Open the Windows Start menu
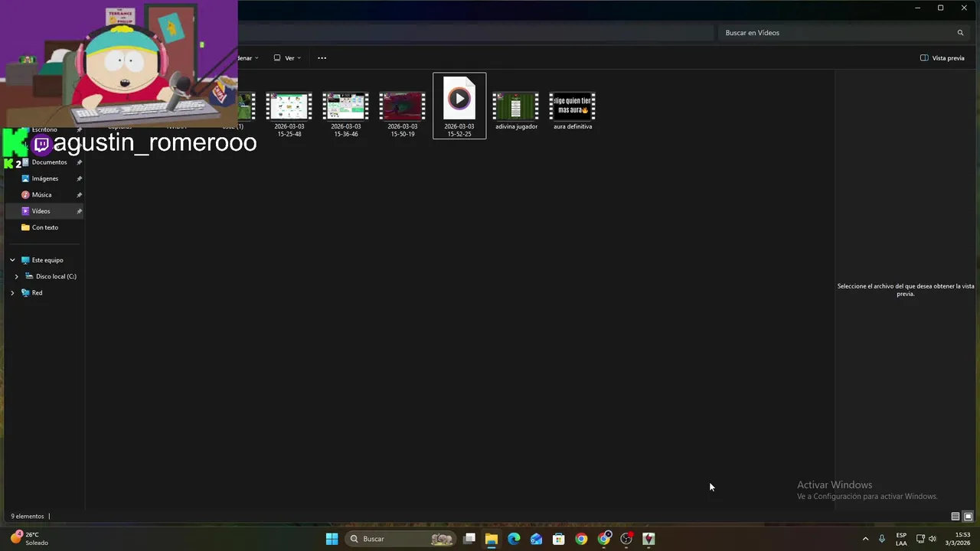The width and height of the screenshot is (980, 551). pos(332,539)
